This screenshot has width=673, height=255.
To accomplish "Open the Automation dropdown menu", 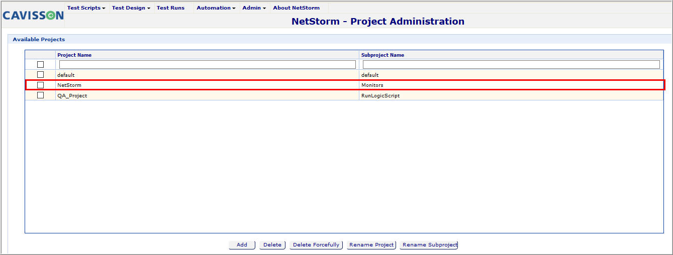I will (x=216, y=8).
